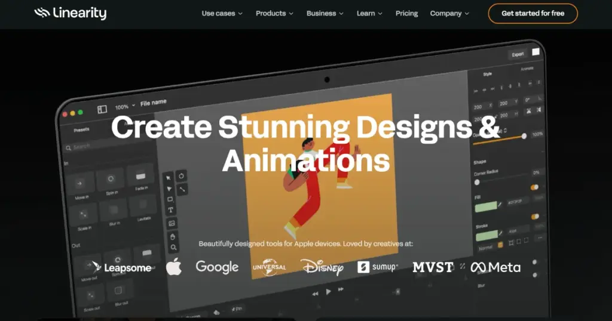Click the green Stroke color swatch

point(487,236)
